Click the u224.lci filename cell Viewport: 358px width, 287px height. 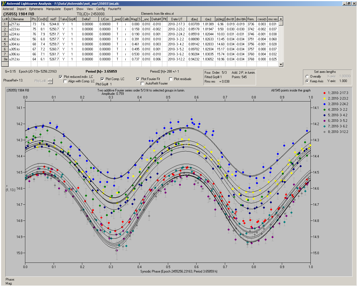tap(19, 34)
